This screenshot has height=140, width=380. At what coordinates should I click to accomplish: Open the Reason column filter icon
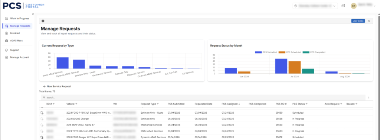(357, 104)
